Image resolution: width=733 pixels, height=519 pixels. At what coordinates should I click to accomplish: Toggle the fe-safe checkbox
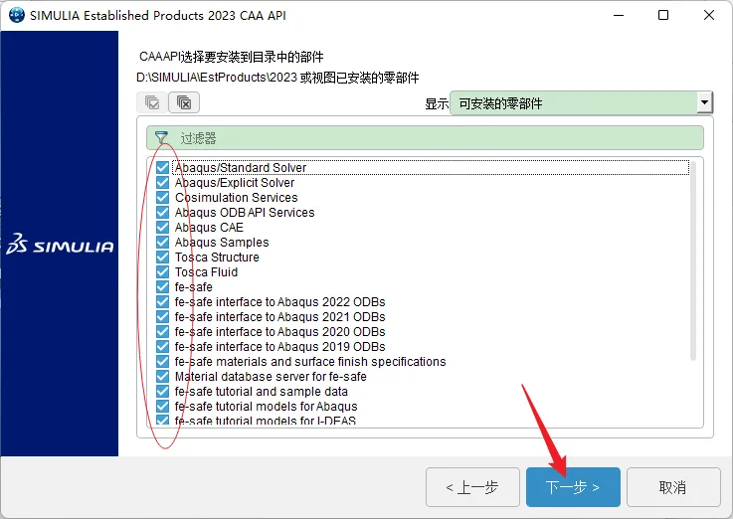[162, 286]
